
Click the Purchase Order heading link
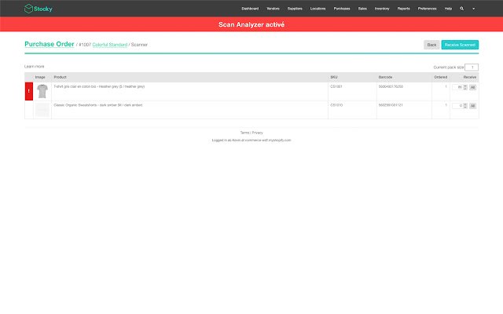(x=50, y=44)
